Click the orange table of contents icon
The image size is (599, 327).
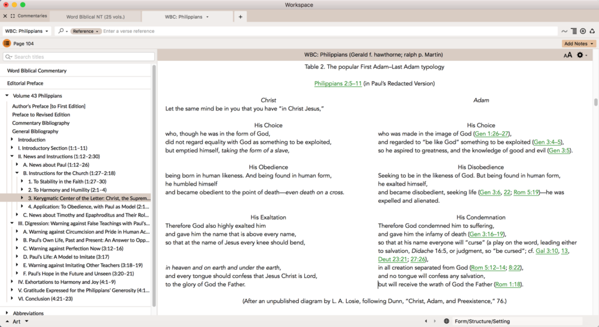pos(7,43)
